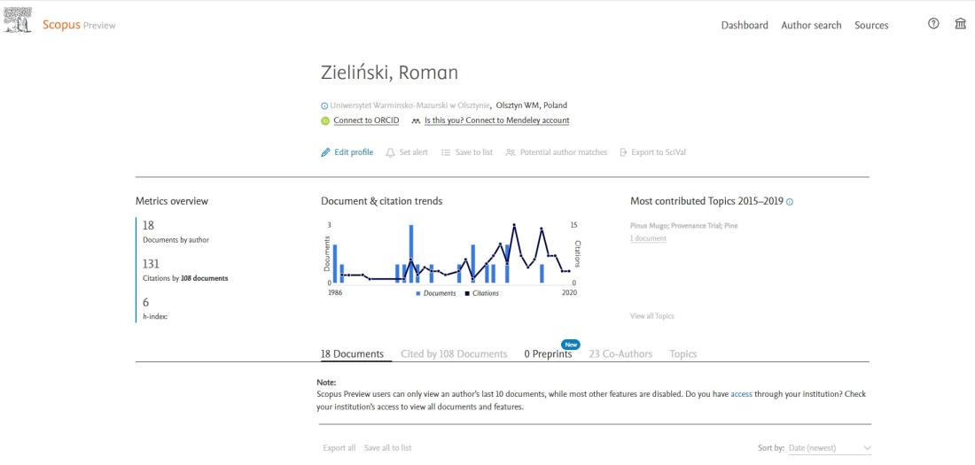Open the help question mark icon
Screen dimensions: 975x465
coord(933,24)
